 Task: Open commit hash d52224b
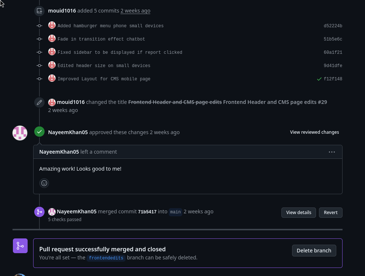coord(333,26)
